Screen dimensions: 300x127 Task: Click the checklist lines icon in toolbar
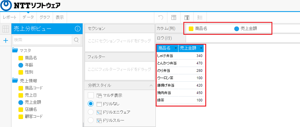[200, 18]
